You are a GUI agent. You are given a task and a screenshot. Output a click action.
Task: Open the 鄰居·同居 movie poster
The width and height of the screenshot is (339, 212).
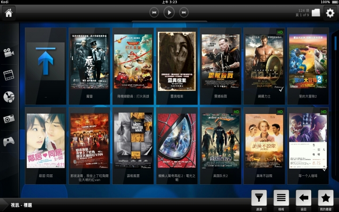(x=46, y=141)
